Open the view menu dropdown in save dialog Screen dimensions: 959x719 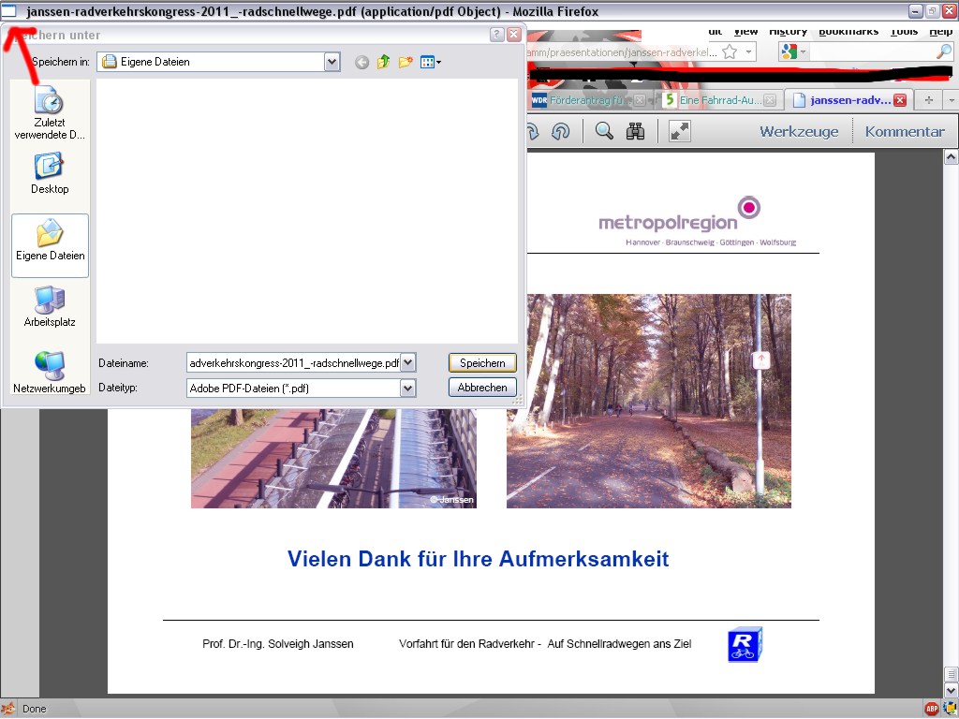tap(431, 62)
